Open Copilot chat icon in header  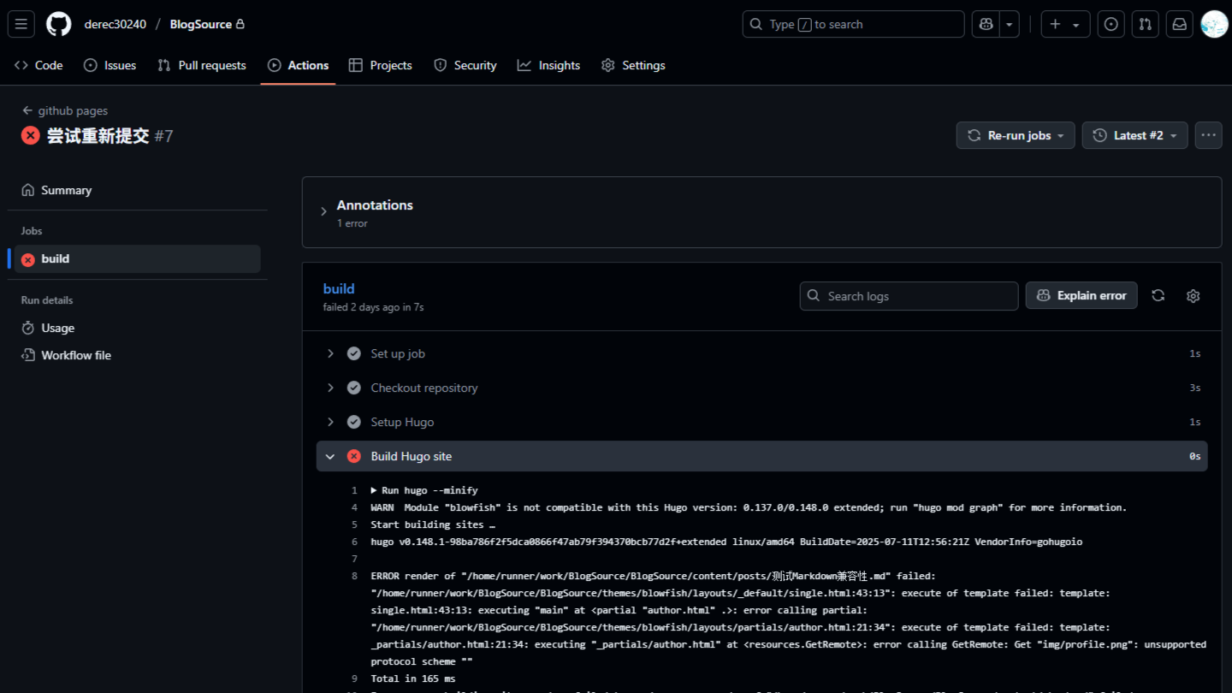(986, 24)
